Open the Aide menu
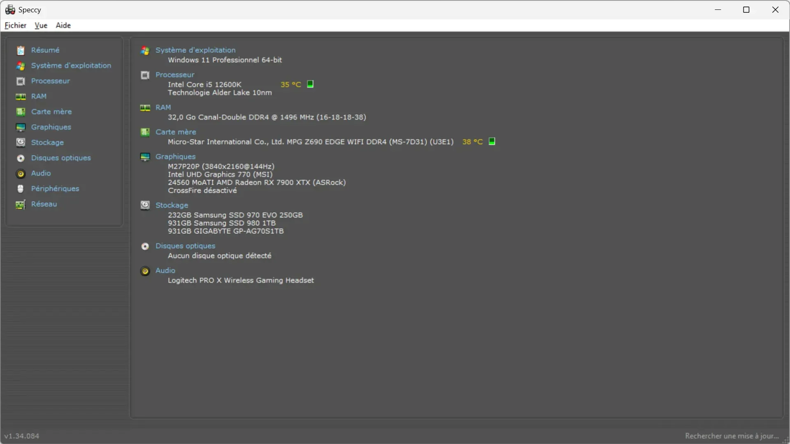 point(63,25)
